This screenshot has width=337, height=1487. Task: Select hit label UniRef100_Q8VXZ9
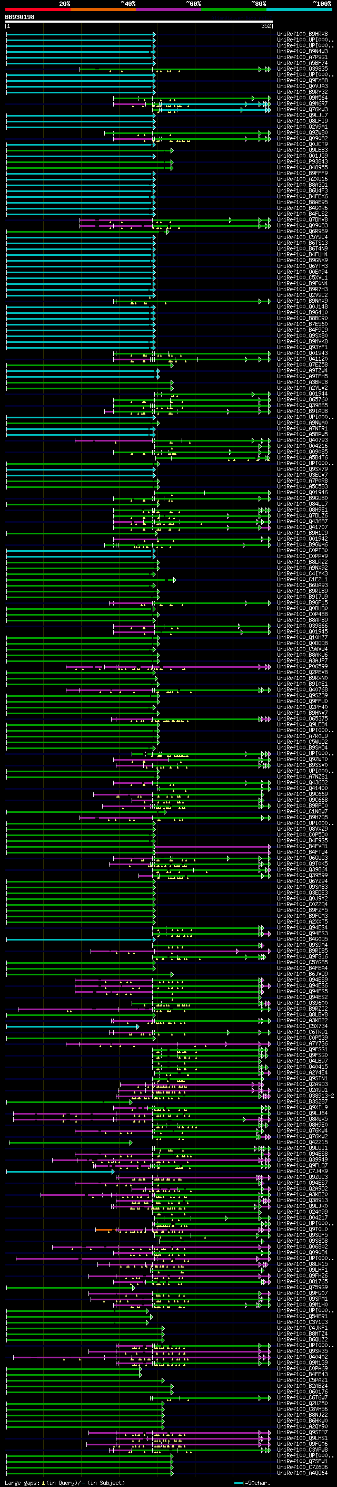[x=302, y=829]
